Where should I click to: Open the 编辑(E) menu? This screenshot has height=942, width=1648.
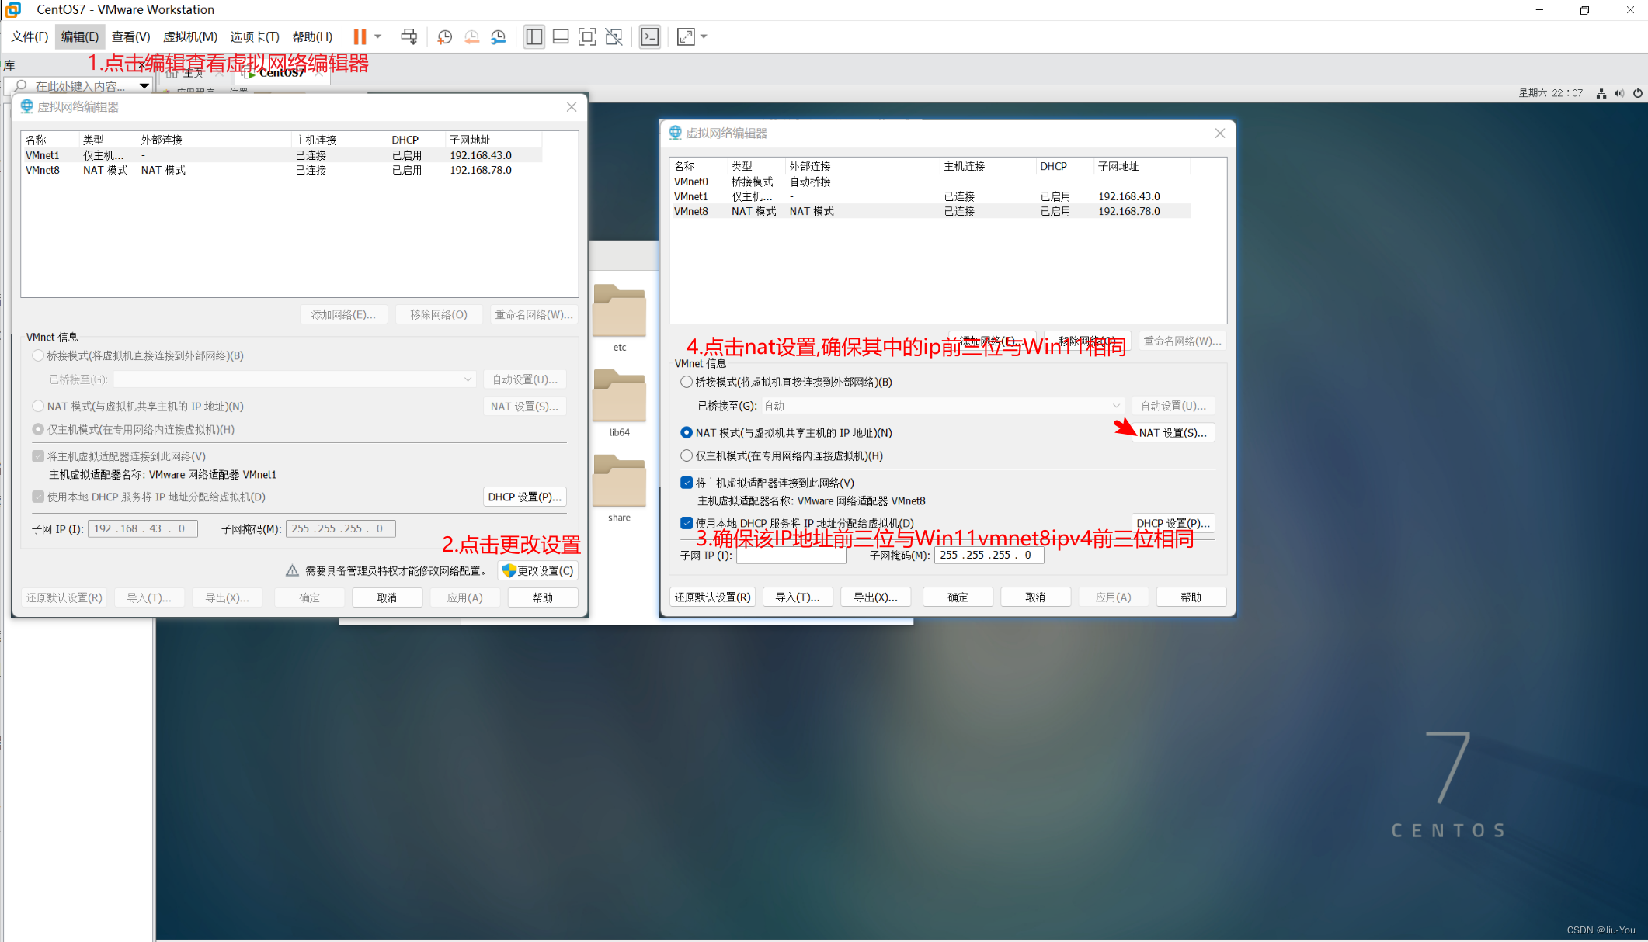(x=80, y=36)
